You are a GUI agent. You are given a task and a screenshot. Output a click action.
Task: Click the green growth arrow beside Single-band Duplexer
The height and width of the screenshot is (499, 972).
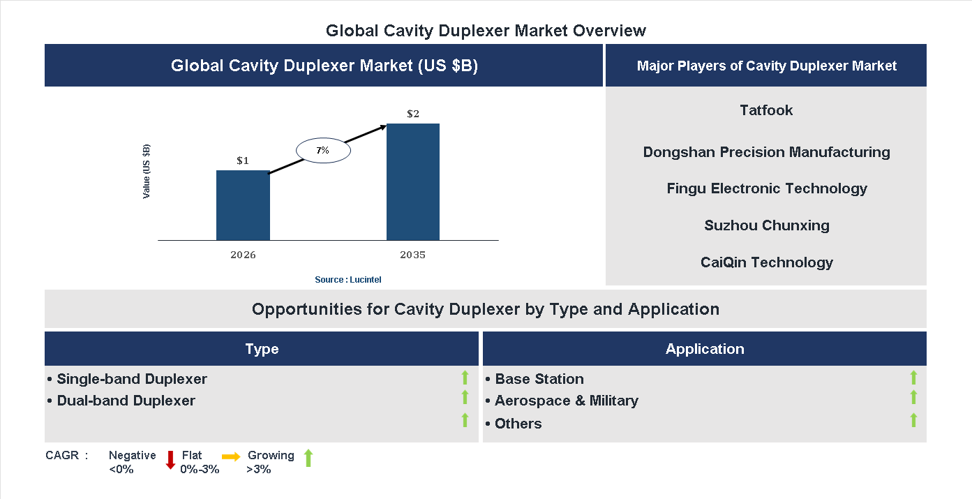pyautogui.click(x=465, y=378)
